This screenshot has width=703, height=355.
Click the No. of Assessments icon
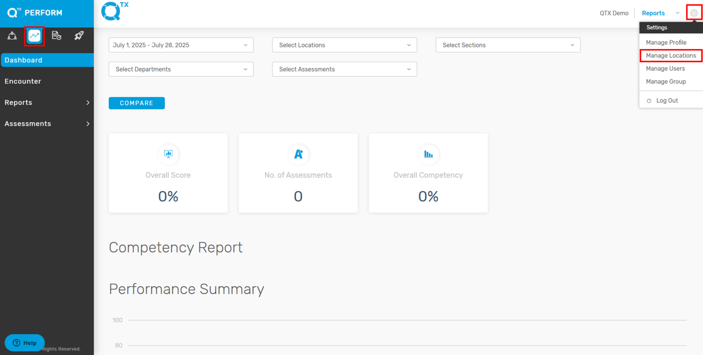click(x=298, y=154)
